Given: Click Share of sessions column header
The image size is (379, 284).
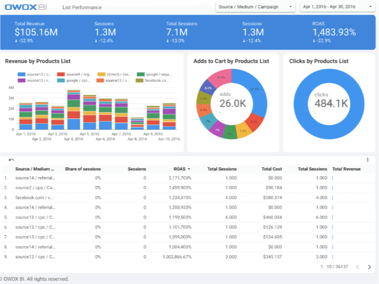Looking at the screenshot, I should pyautogui.click(x=83, y=169).
